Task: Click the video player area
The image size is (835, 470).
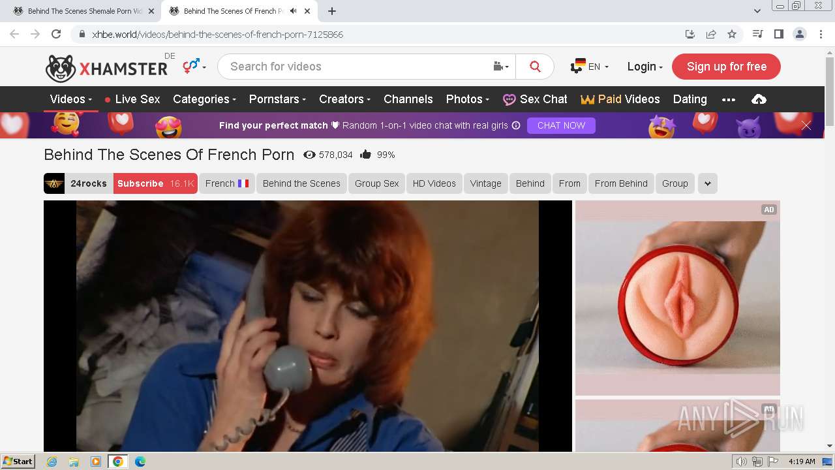Action: 308,326
